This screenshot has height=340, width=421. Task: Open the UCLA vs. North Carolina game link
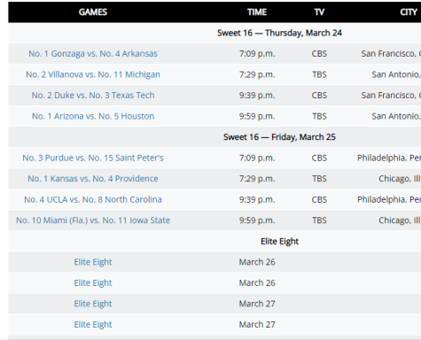point(93,199)
